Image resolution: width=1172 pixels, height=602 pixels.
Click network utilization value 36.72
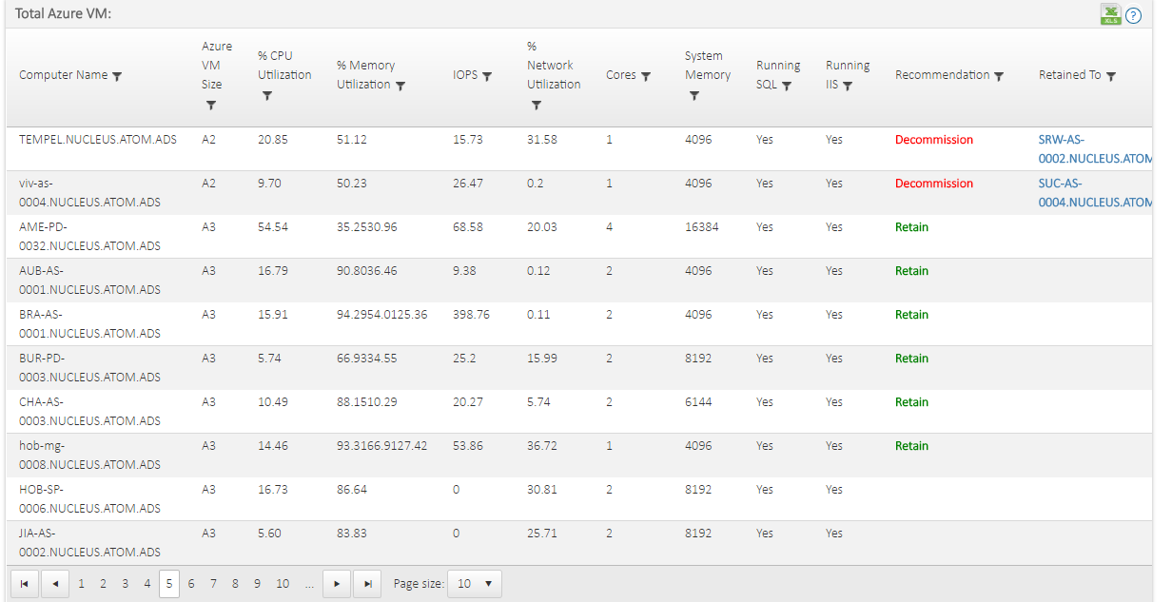(x=542, y=446)
